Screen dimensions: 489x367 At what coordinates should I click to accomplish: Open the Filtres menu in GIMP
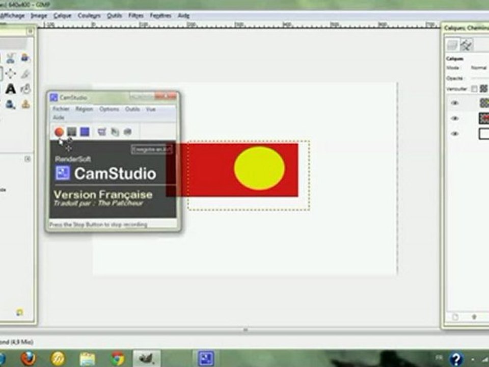[x=136, y=16]
